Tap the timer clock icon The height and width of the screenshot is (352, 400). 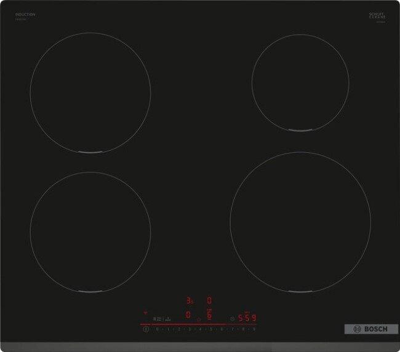pyautogui.click(x=231, y=319)
